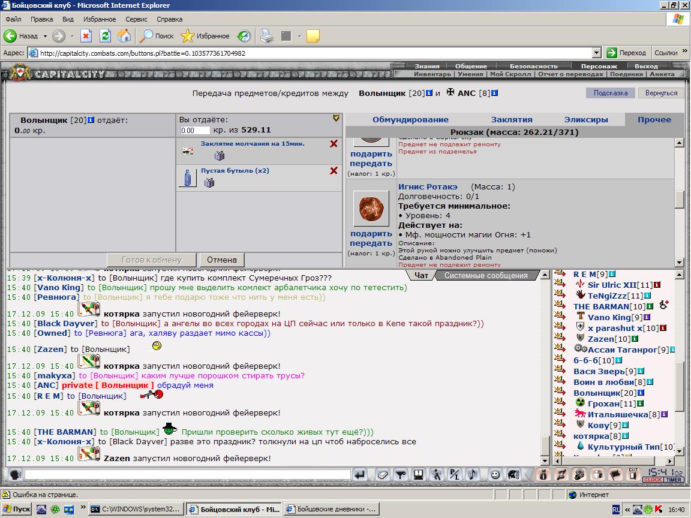This screenshot has width=691, height=518.
Task: Switch to the Обмундирование tab
Action: [410, 119]
